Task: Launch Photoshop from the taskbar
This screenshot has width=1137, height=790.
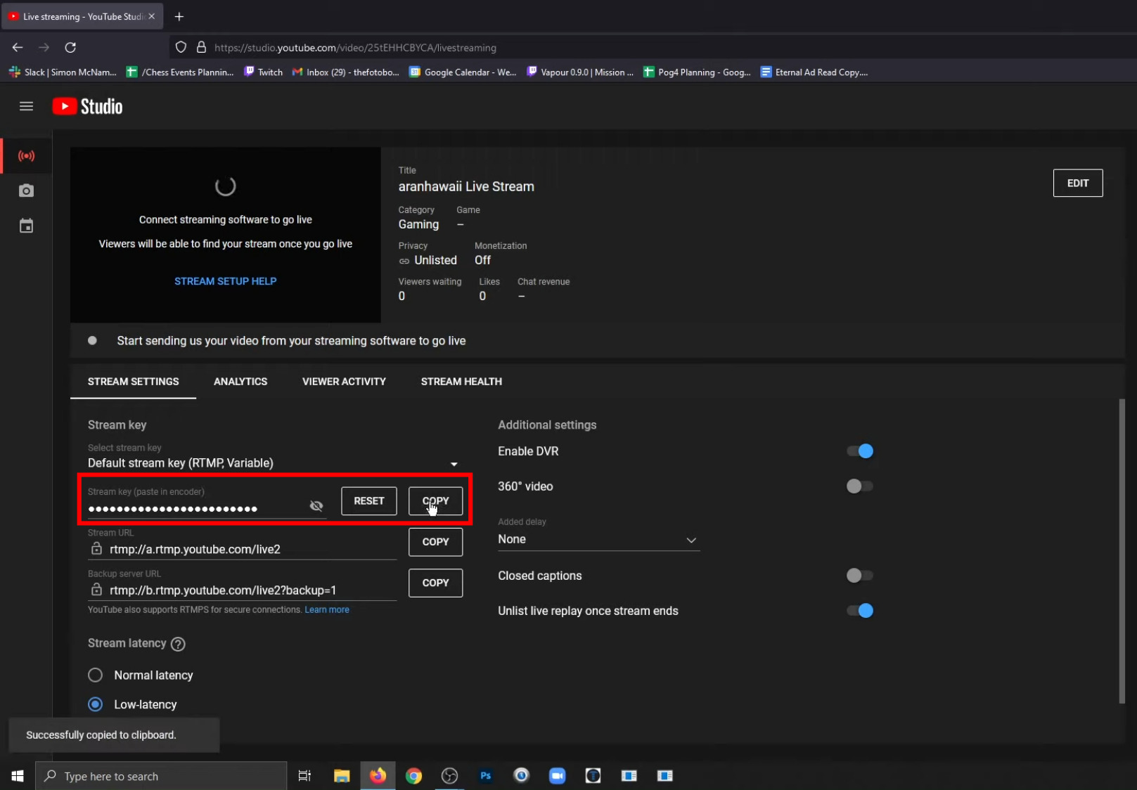Action: pyautogui.click(x=485, y=776)
